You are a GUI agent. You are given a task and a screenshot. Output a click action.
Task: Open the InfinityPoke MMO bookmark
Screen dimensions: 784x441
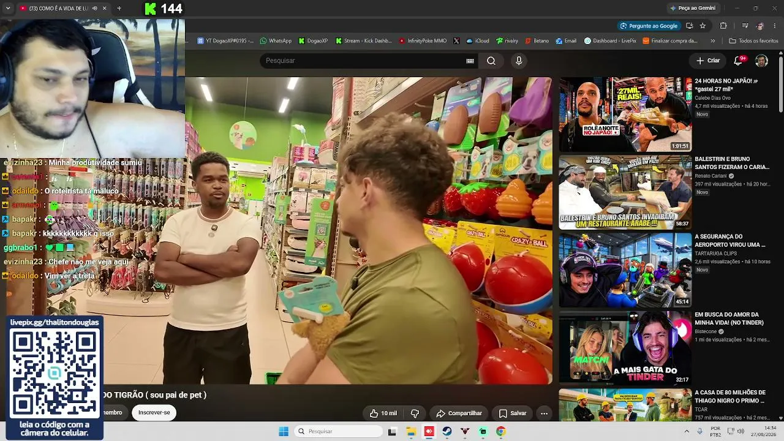click(423, 41)
